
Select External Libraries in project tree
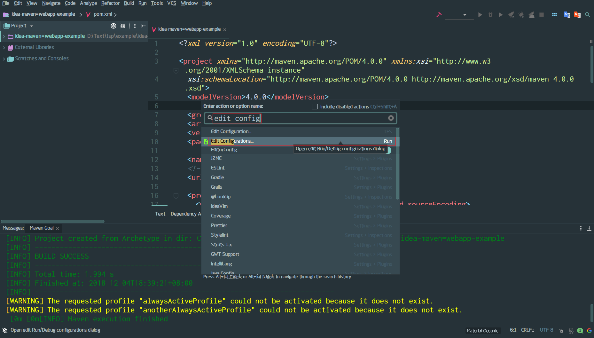35,47
